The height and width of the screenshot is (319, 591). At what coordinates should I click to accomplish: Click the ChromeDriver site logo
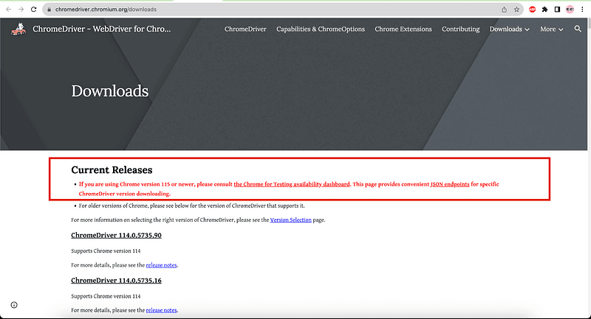click(x=18, y=29)
